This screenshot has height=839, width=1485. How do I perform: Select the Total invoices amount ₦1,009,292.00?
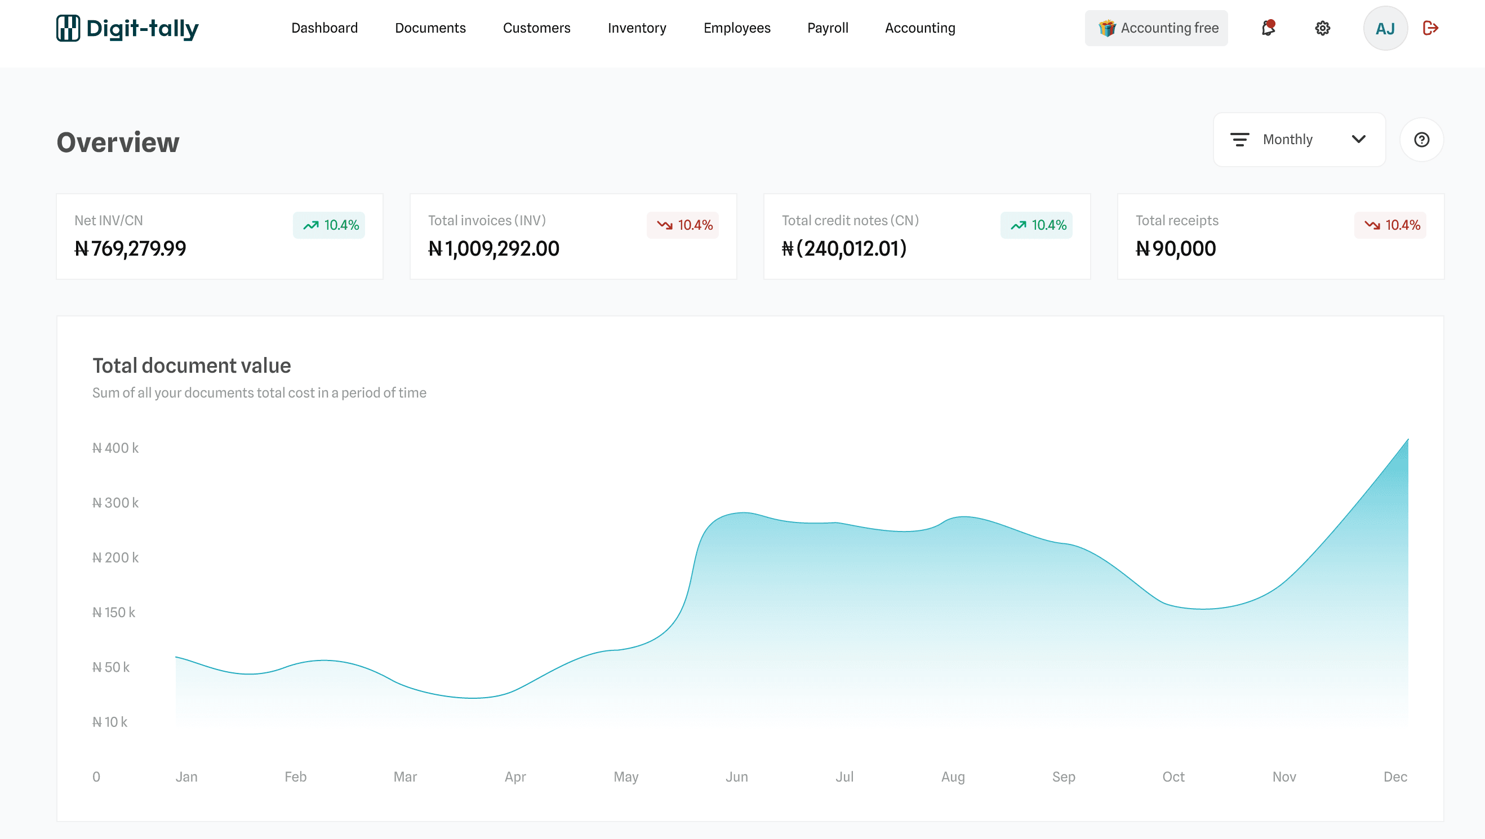pos(493,248)
